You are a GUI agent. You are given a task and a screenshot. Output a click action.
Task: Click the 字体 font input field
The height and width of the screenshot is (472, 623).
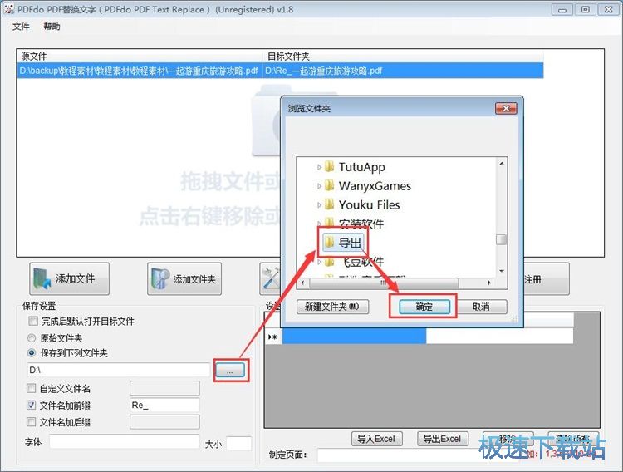click(125, 442)
